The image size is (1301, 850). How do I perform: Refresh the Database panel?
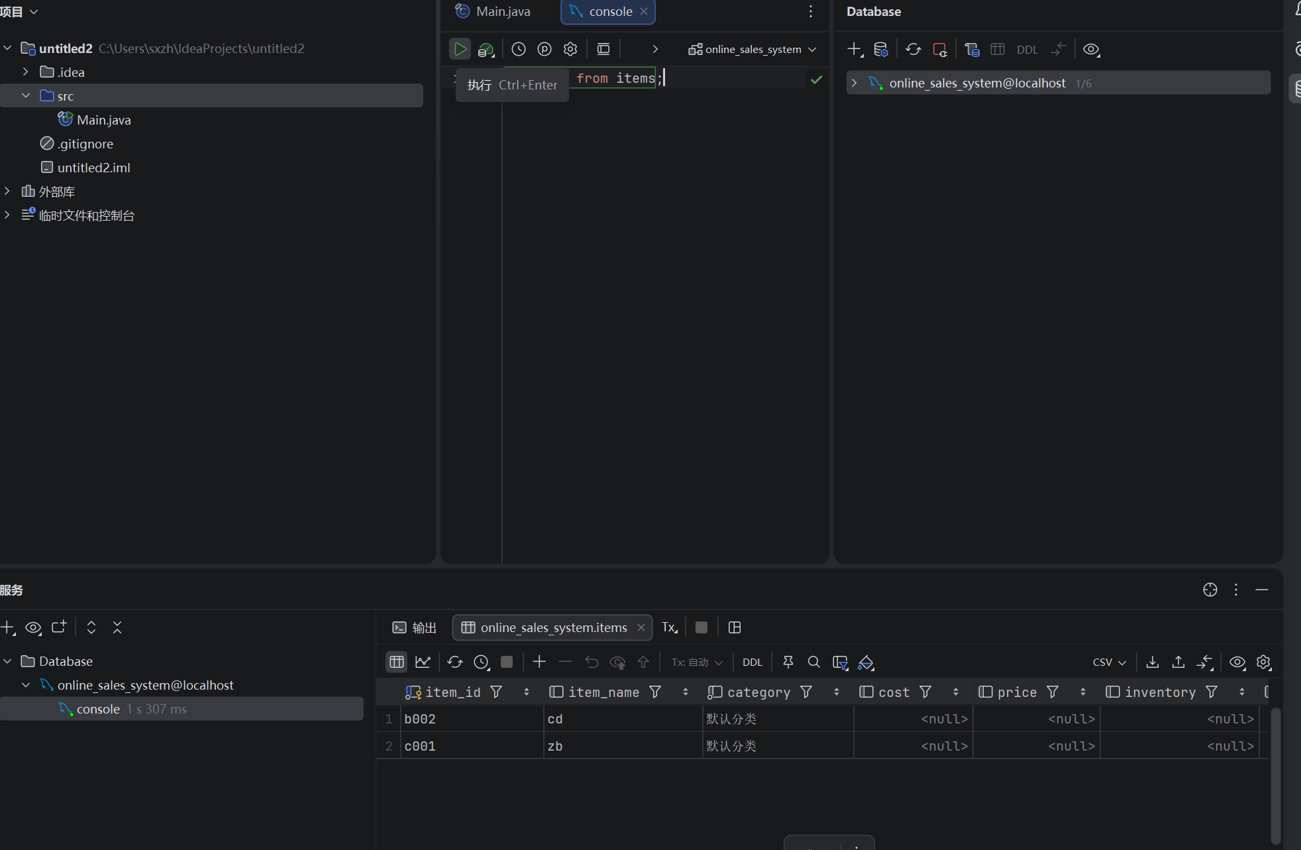[x=913, y=49]
